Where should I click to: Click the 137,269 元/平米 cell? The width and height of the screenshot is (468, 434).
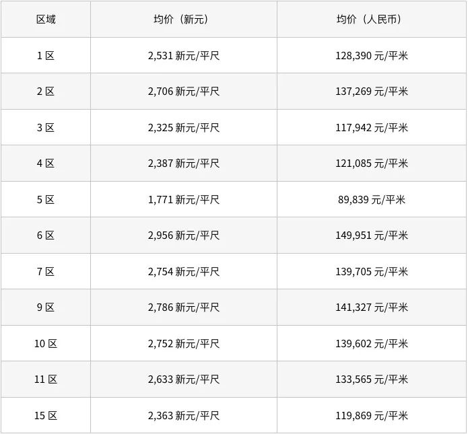(x=372, y=92)
